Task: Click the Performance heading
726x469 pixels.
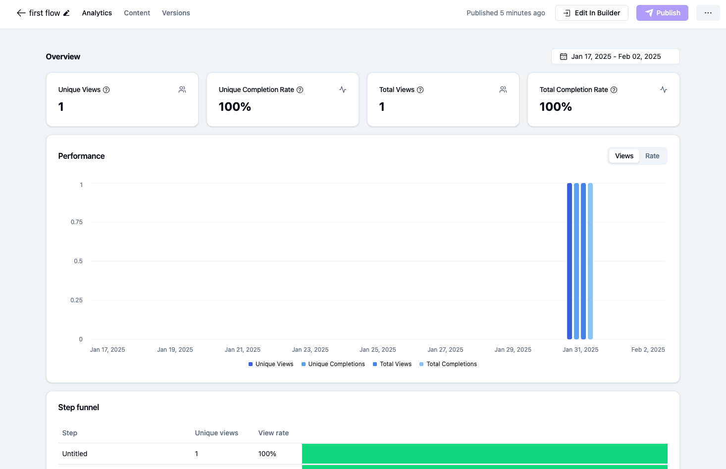Action: pos(81,156)
